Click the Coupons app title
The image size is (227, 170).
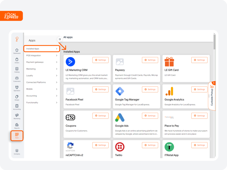point(71,126)
